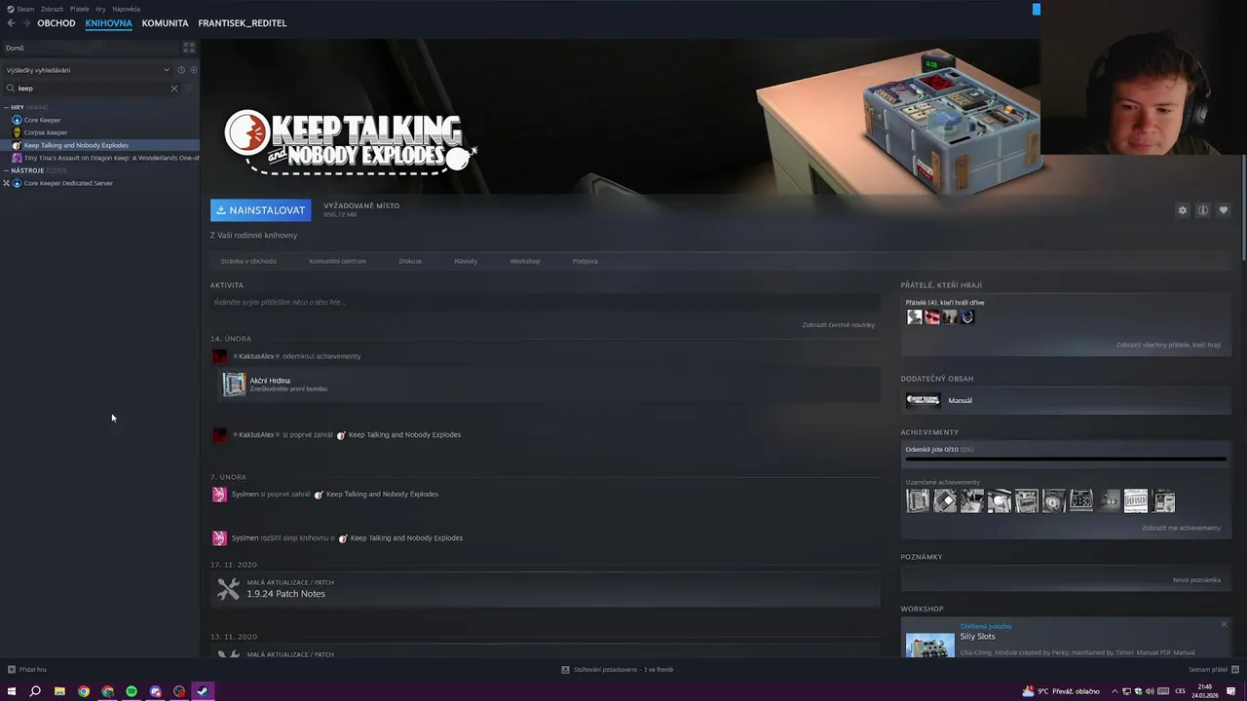Click the NAINSTALOVAT install button

point(260,210)
